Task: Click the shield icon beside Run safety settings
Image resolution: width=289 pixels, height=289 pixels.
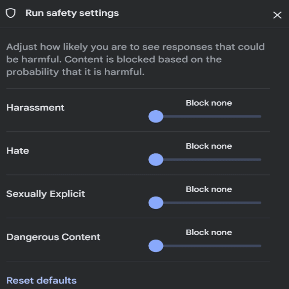Action: click(10, 13)
